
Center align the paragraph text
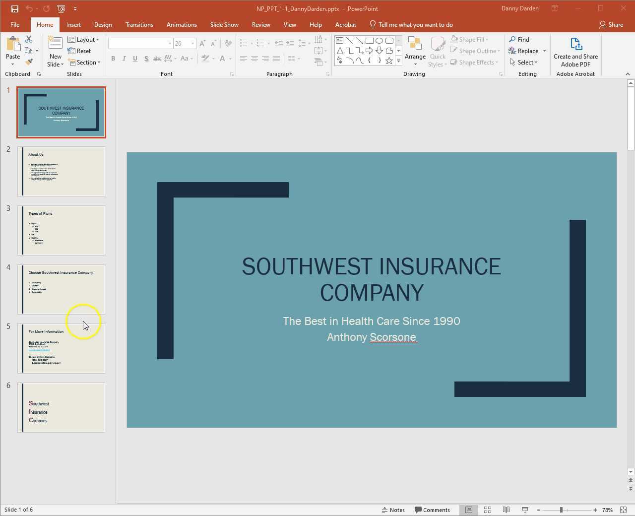[x=254, y=59]
